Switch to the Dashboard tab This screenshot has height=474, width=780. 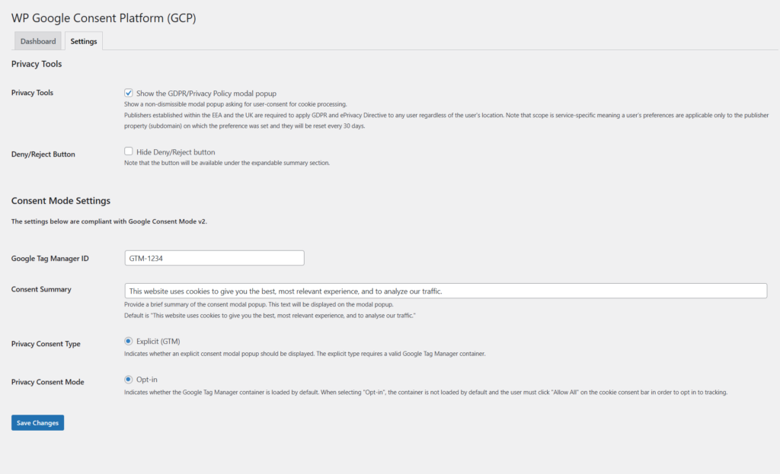pos(38,41)
